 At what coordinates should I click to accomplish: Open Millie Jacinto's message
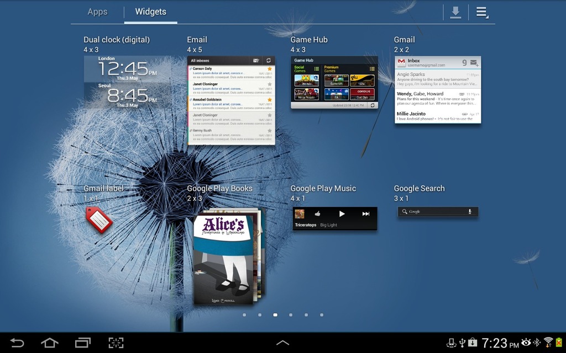click(x=438, y=116)
